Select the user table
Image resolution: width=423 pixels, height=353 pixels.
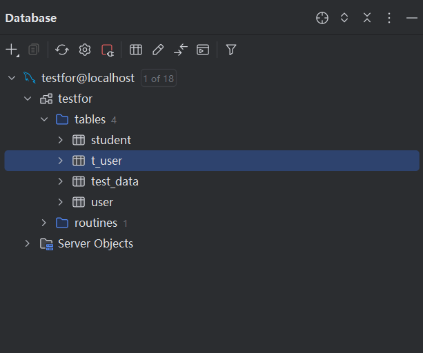[x=102, y=202]
